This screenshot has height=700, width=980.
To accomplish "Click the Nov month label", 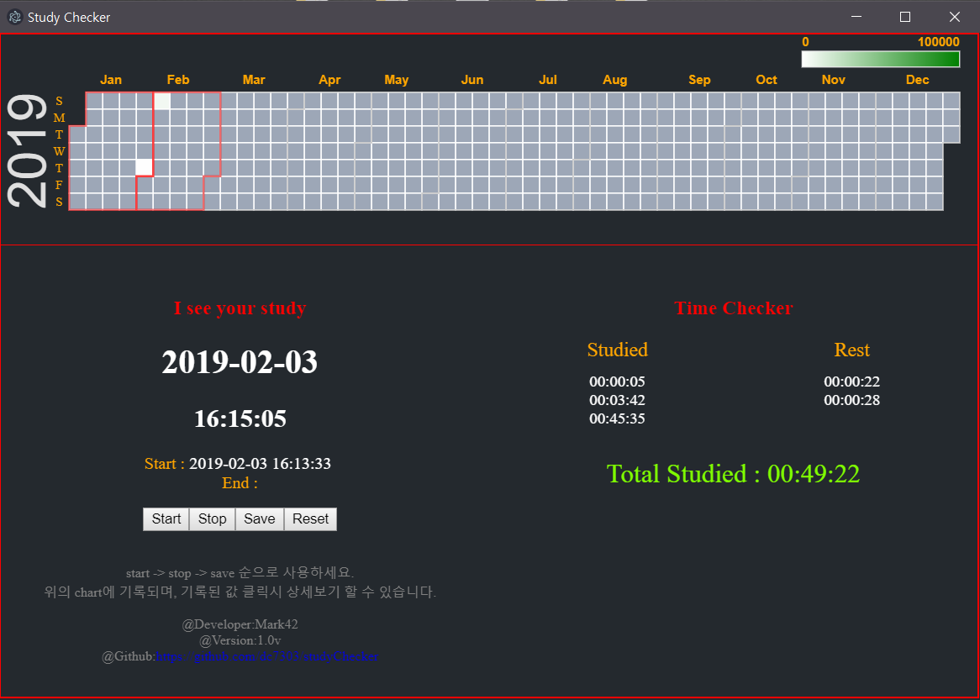I will click(x=833, y=79).
